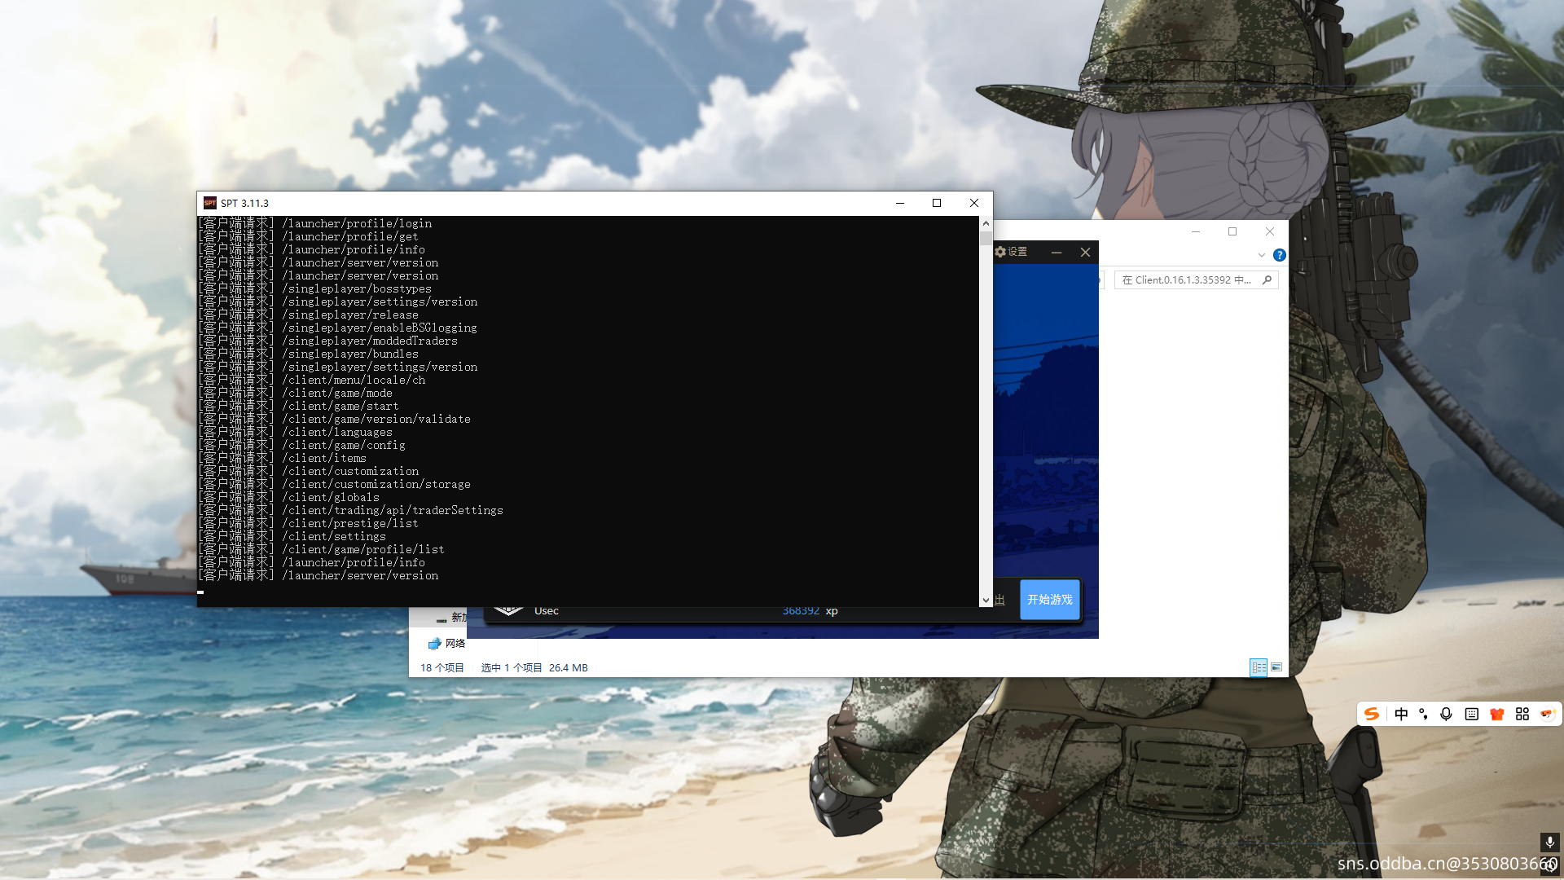Viewport: 1564px width, 880px height.
Task: Click the /client/game/profile/list log line
Action: 321,549
